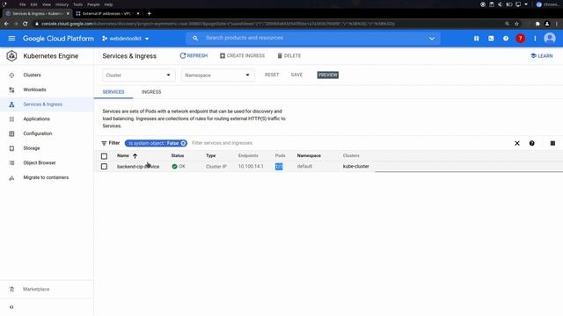
Task: Open the Learn panel
Action: pyautogui.click(x=542, y=56)
